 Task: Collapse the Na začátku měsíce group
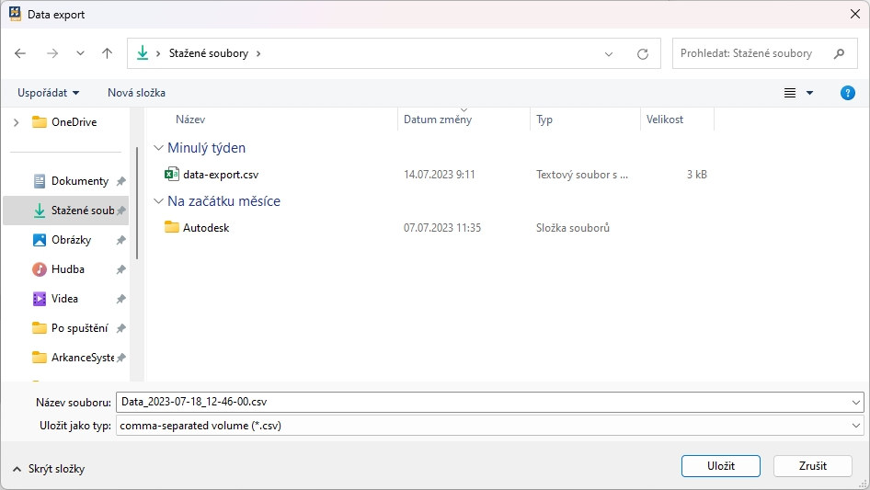point(159,201)
